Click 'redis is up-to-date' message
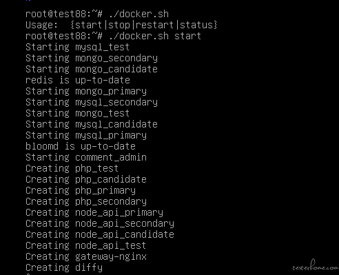 78,81
